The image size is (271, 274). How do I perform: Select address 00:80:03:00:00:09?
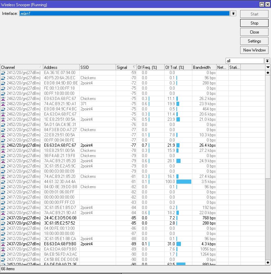59,171
